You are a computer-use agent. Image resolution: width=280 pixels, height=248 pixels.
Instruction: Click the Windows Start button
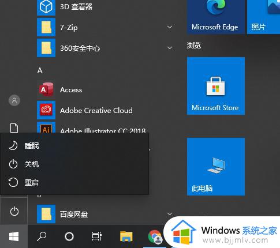(14, 236)
